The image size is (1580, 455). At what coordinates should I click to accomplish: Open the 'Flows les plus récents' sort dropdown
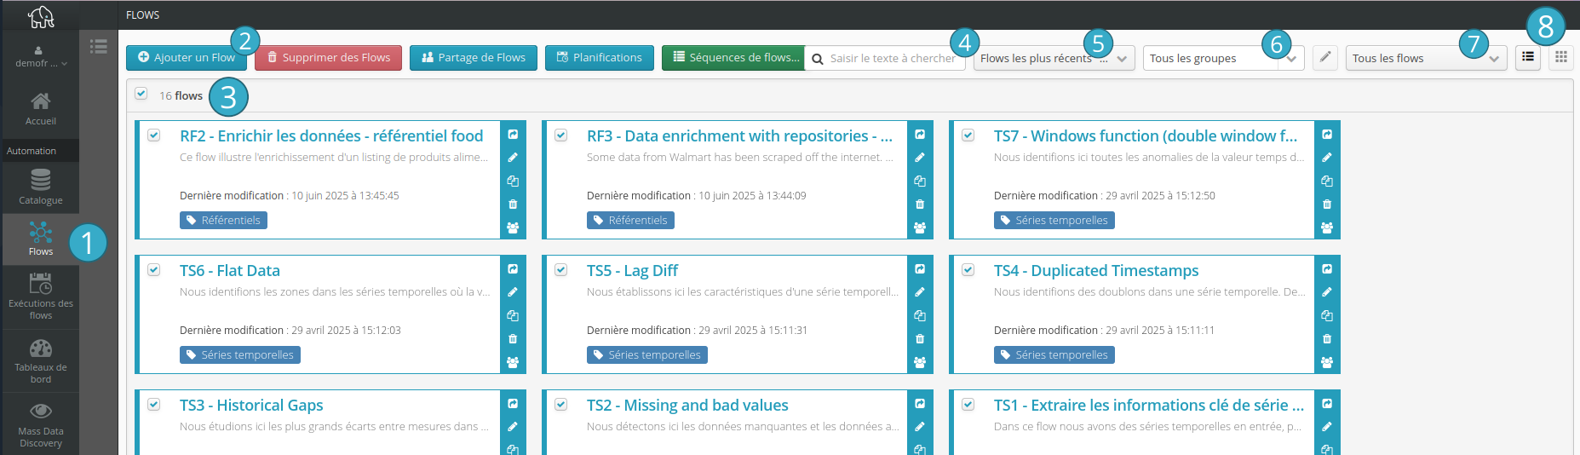pos(1054,58)
